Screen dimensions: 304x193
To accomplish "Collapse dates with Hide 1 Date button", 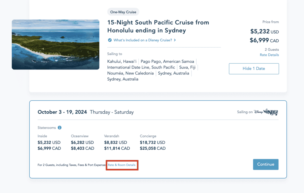I will point(254,69).
